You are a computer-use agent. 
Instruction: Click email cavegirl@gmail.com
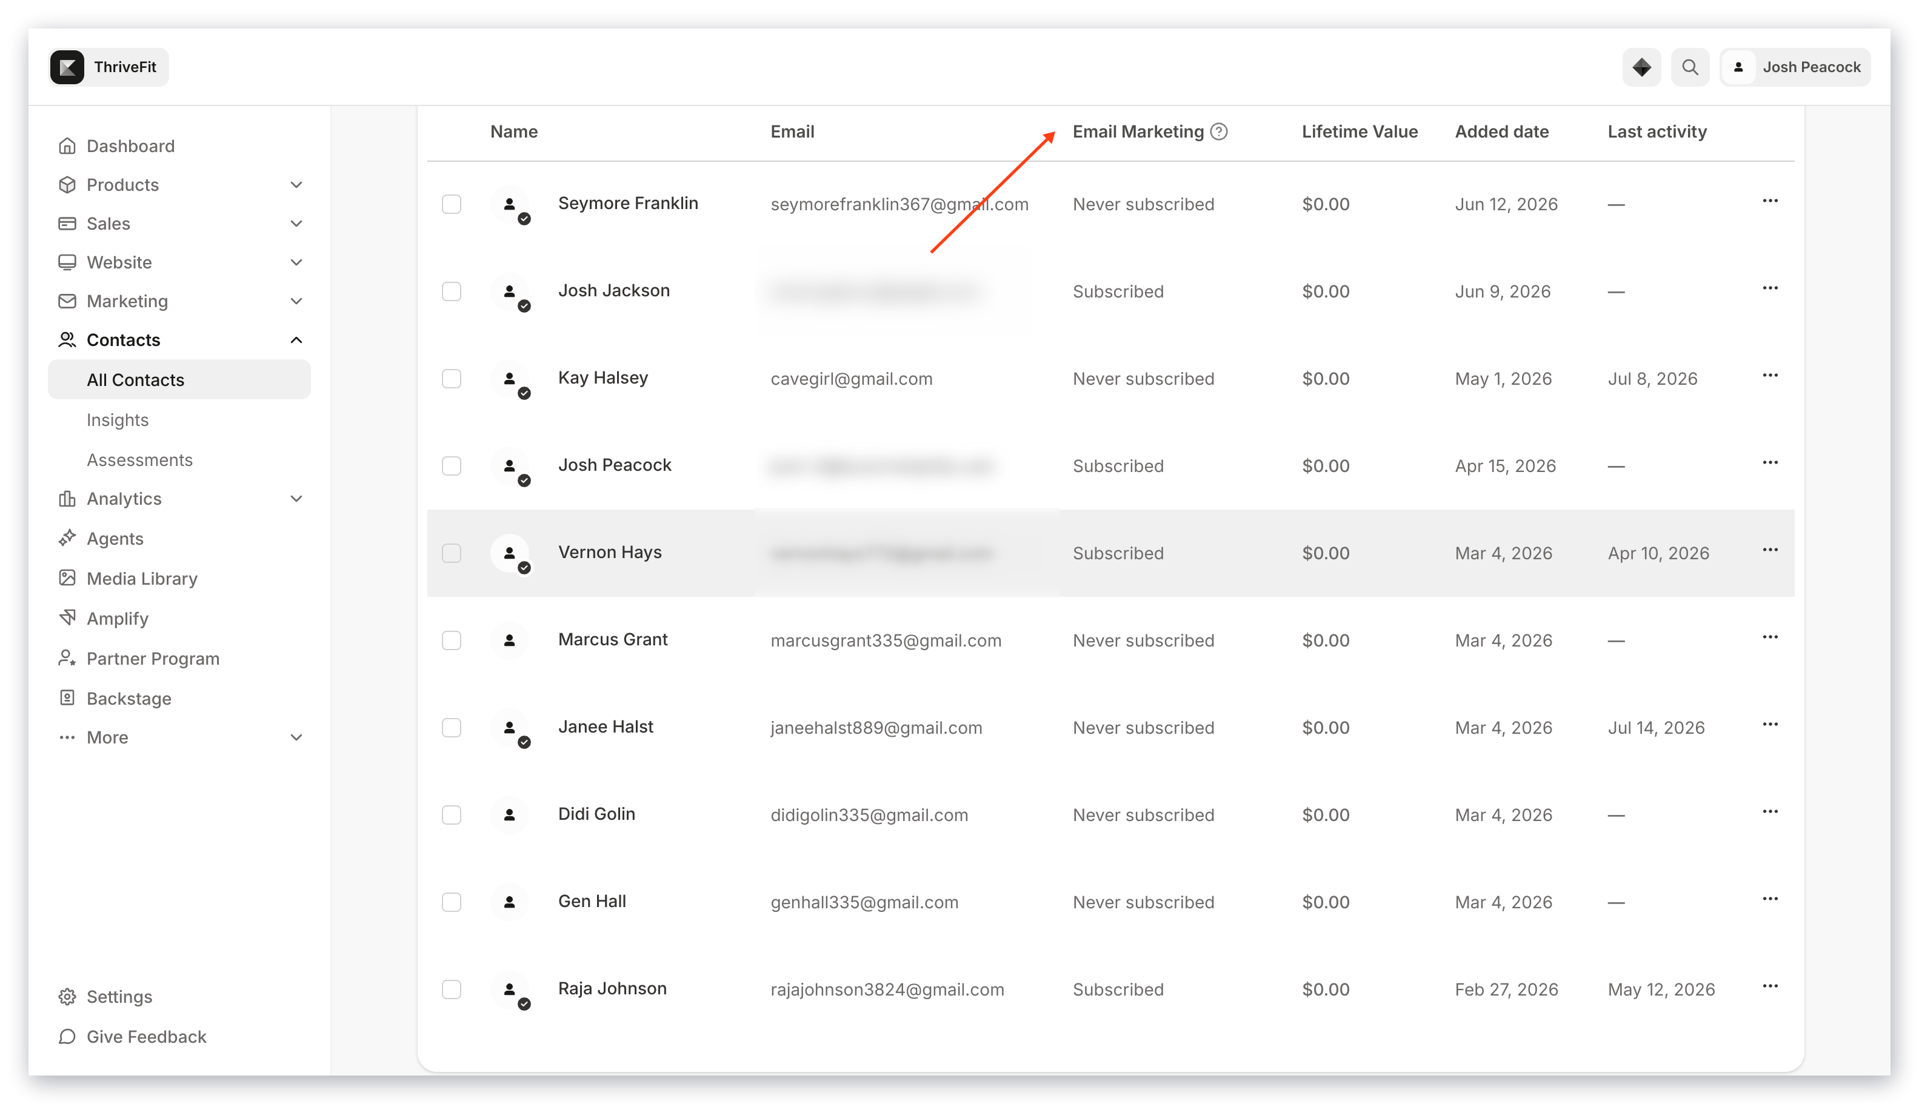[x=851, y=378]
